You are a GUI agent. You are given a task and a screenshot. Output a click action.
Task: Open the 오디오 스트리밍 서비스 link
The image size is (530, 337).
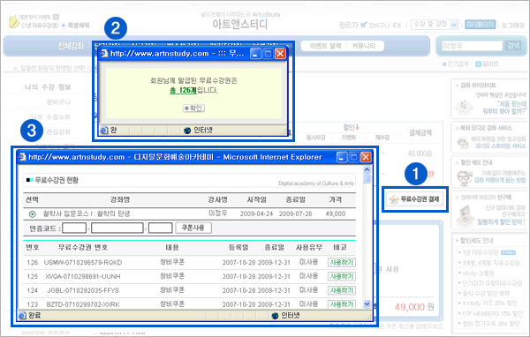tap(501, 146)
